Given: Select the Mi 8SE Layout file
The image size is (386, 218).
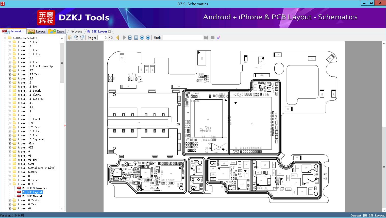Looking at the screenshot, I should pos(32,192).
